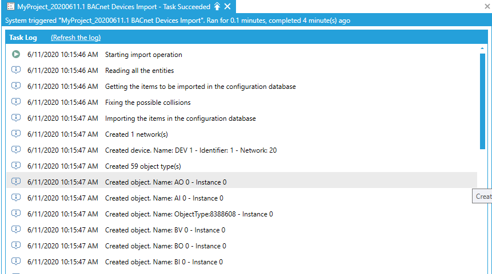Select the BACnet Devices Import task tab
The height and width of the screenshot is (274, 492).
pos(114,6)
